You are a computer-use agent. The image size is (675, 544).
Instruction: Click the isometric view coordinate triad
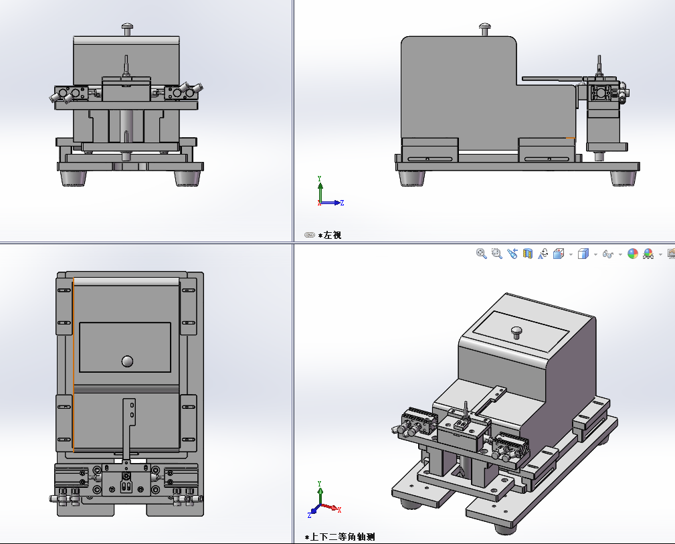point(324,500)
